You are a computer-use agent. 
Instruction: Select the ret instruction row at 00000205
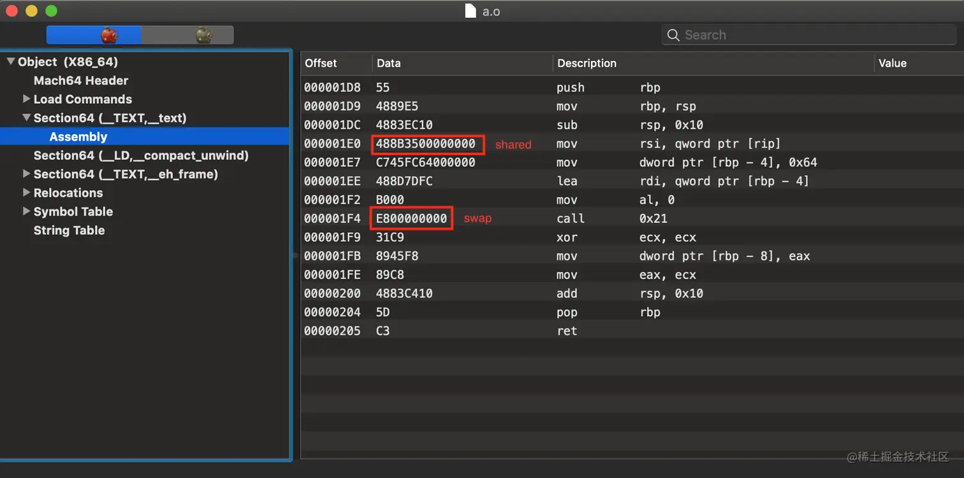(x=566, y=331)
